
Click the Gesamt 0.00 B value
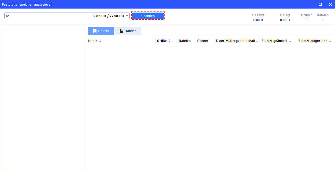coord(258,20)
